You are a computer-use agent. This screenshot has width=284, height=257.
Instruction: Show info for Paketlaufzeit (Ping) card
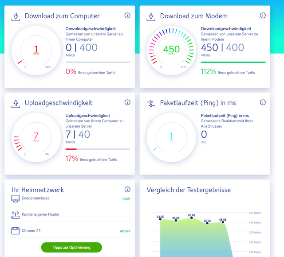coord(263,102)
